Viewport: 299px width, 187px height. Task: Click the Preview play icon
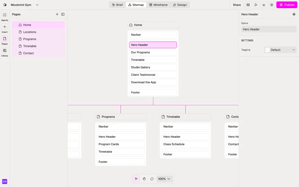click(x=256, y=5)
